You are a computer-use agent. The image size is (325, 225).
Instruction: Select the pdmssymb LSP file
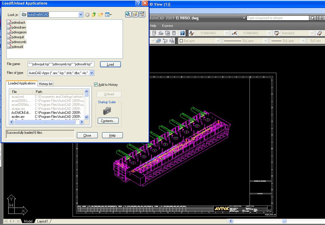tap(17, 42)
